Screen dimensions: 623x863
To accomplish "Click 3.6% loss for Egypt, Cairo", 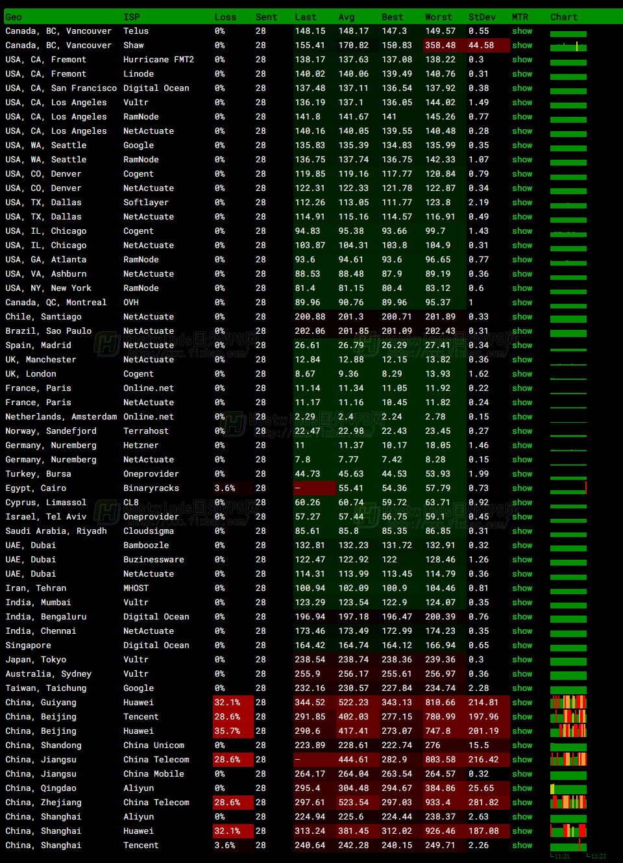I will [x=225, y=488].
